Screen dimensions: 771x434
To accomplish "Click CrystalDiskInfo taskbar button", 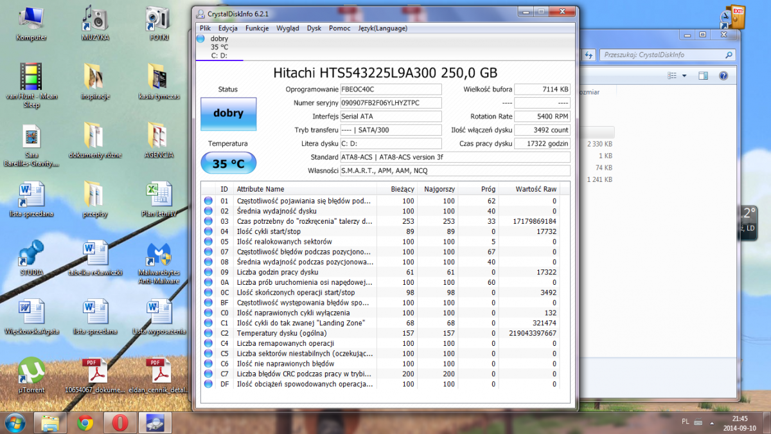I will [x=154, y=422].
